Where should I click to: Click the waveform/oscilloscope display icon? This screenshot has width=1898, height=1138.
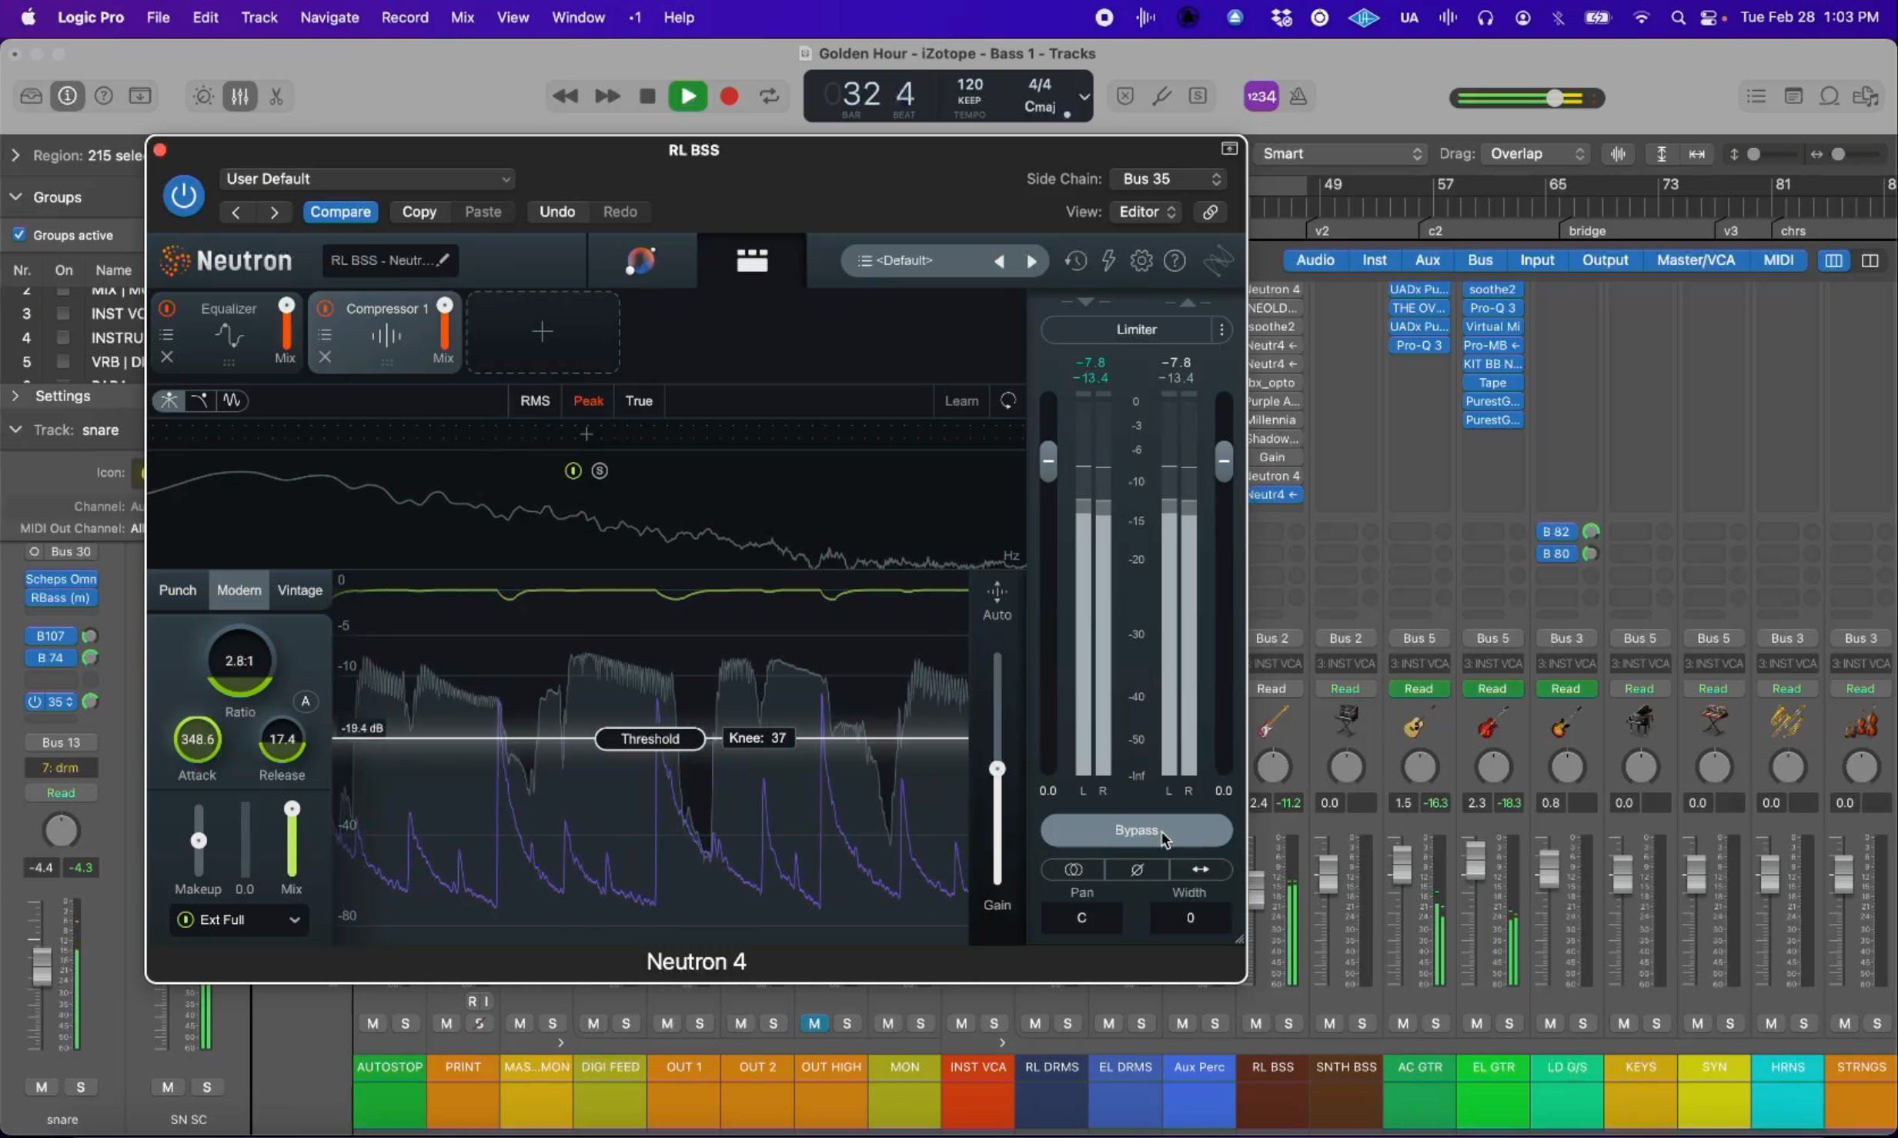click(233, 400)
